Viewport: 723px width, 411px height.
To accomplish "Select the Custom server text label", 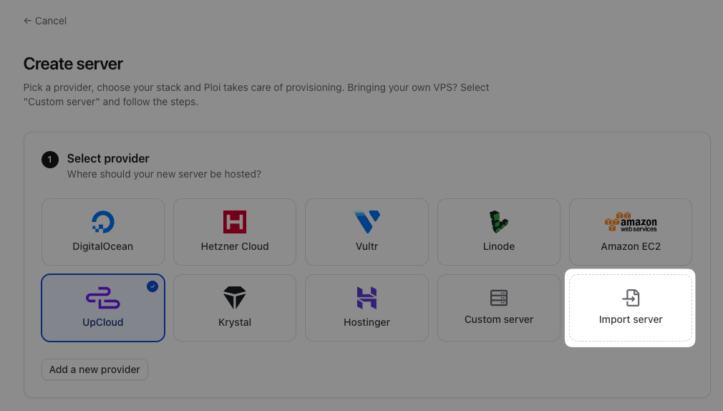I will point(499,319).
